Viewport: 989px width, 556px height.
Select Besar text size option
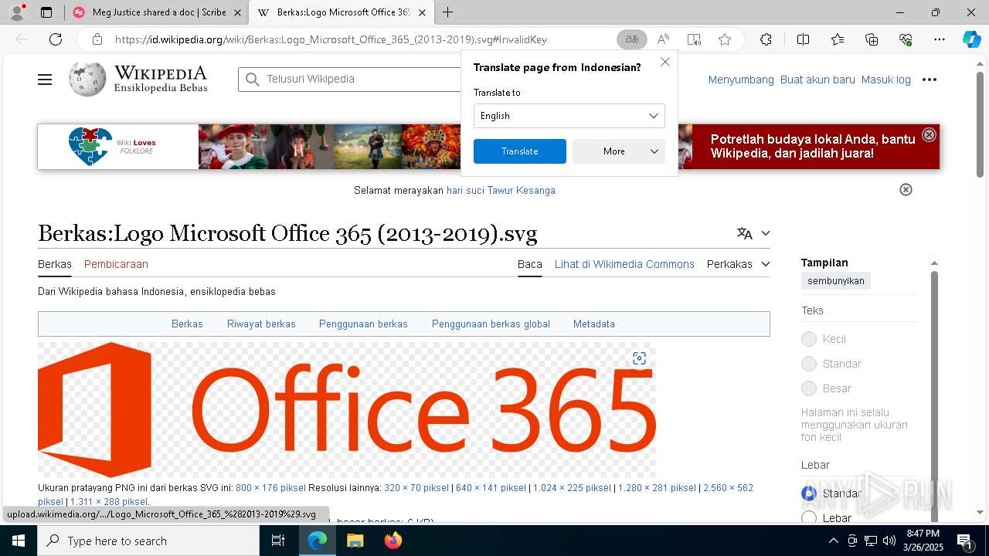(809, 388)
